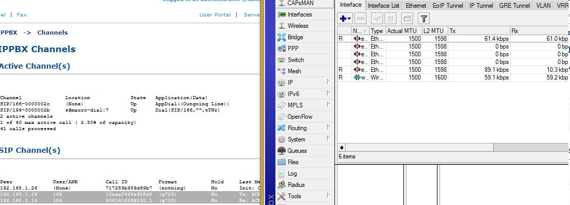Click the s@macro-dial:7 location
570x205 pixels.
(x=87, y=110)
